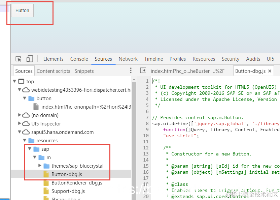Viewport: 280px width, 200px height.
Task: Toggle the navigator sidebar panel icon
Action: 143,70
